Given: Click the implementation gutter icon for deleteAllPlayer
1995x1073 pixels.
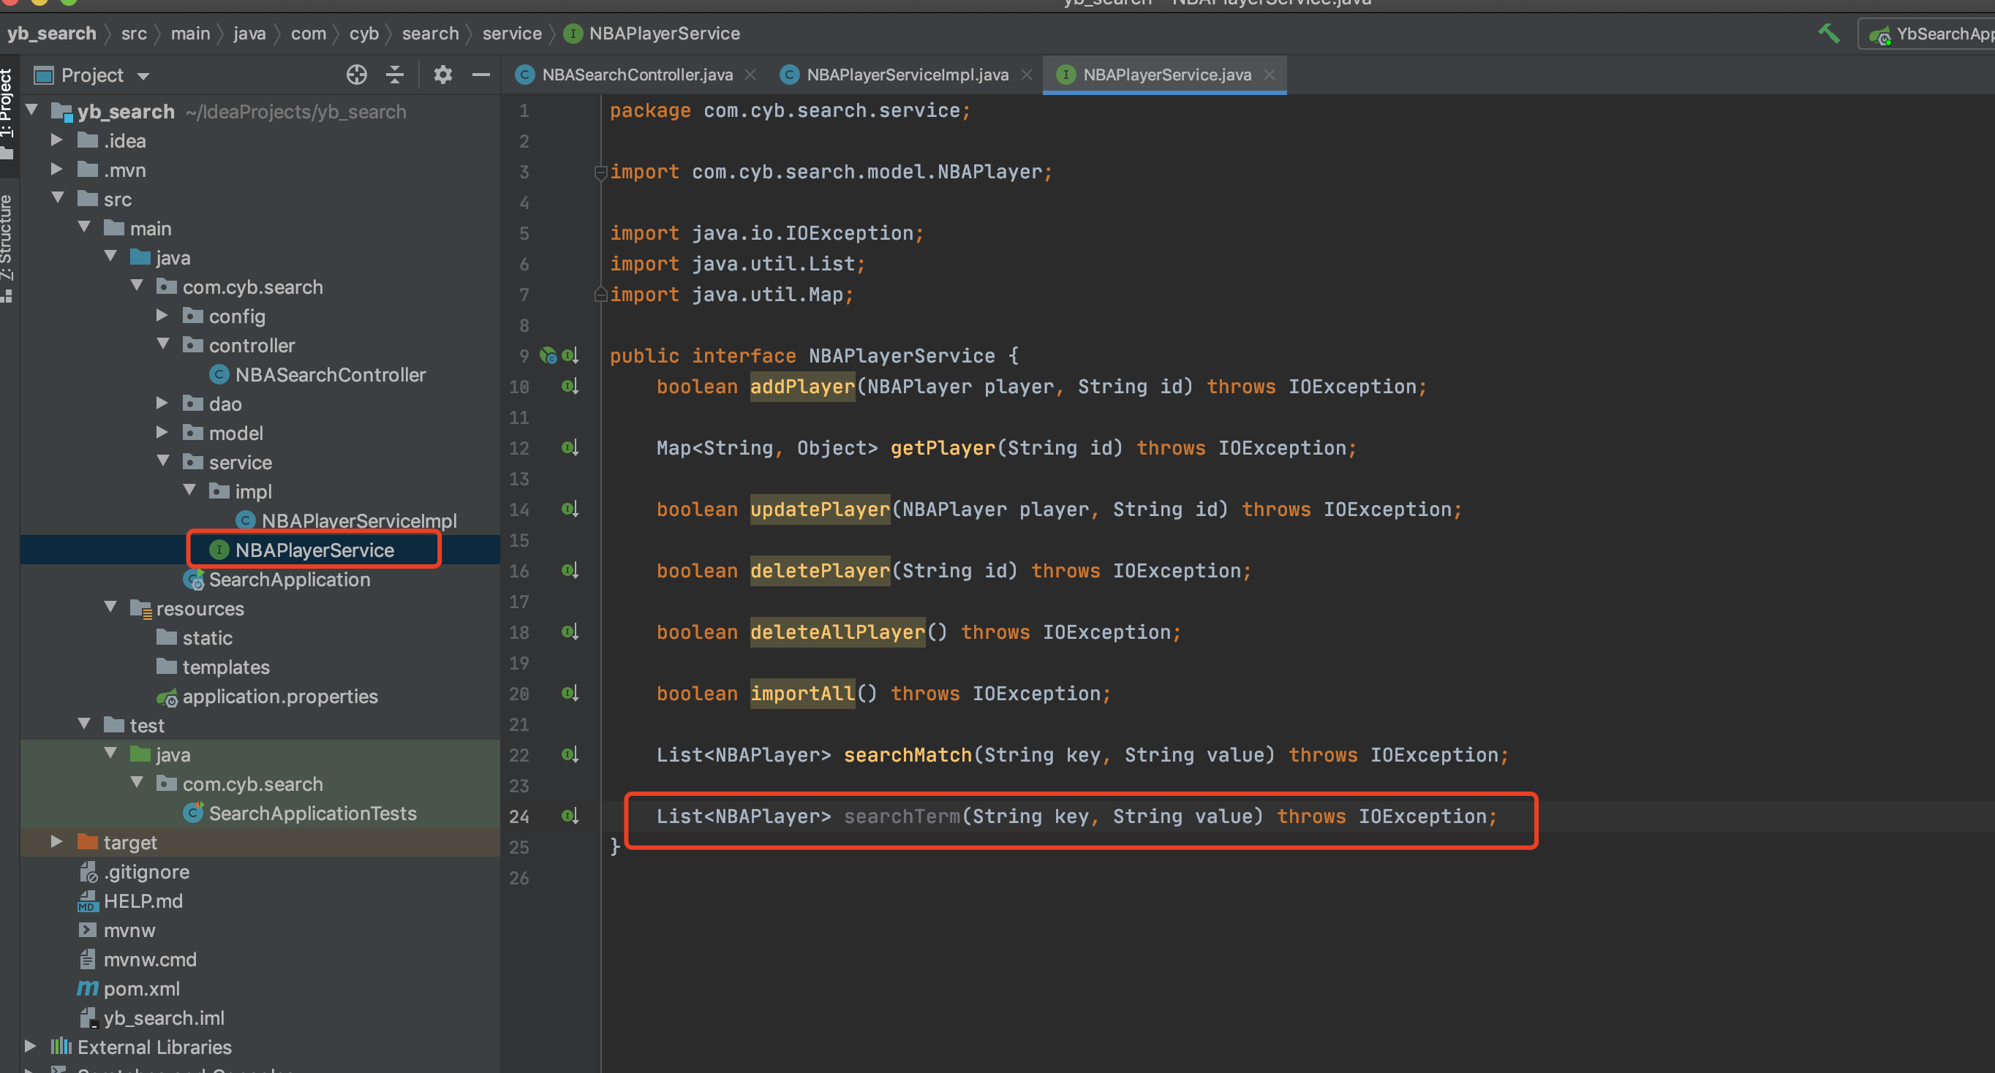Looking at the screenshot, I should (570, 632).
